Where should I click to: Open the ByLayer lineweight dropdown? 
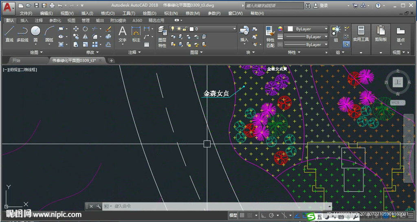point(306,37)
